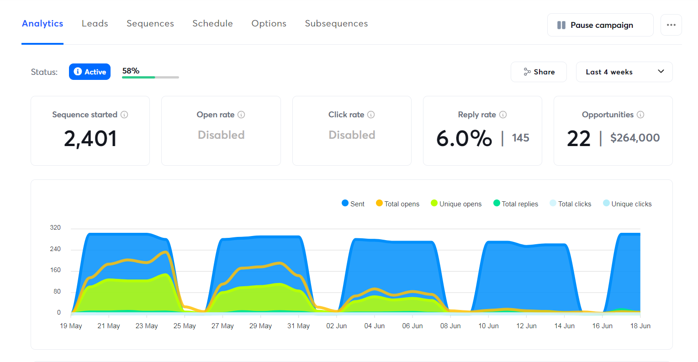
Task: Toggle Total clicks in the chart legend
Action: coord(570,204)
